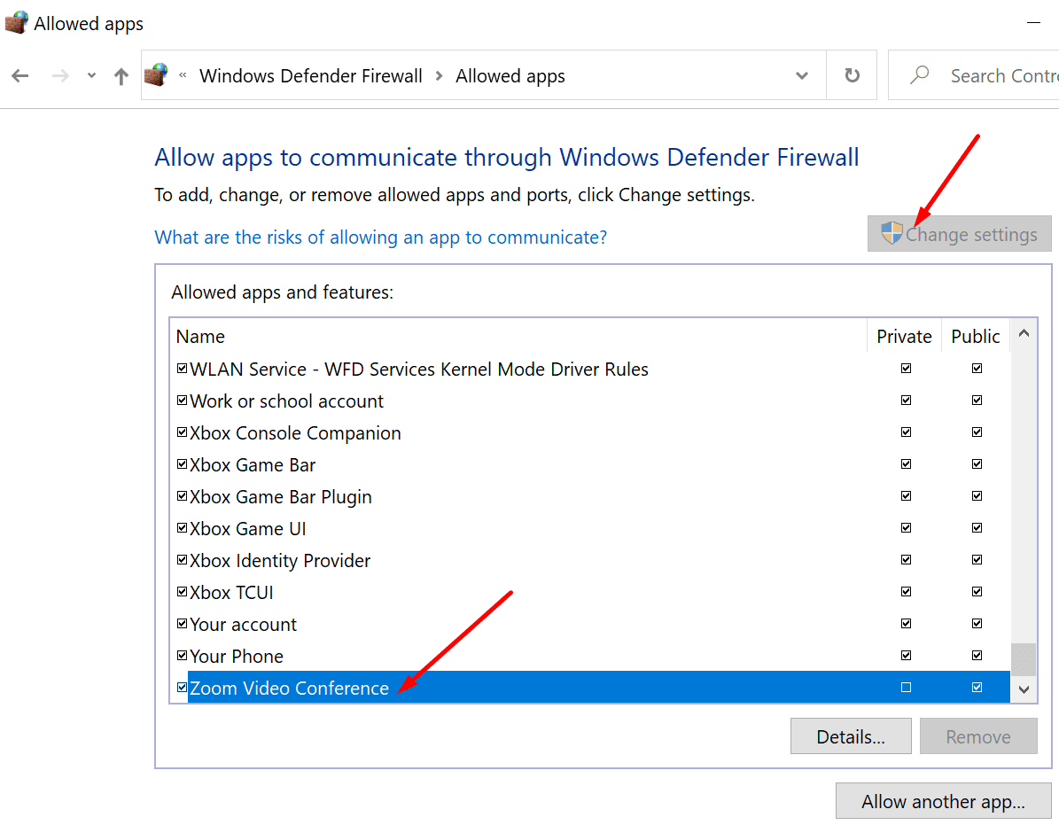
Task: Select Xbox TCUI row
Action: 590,592
